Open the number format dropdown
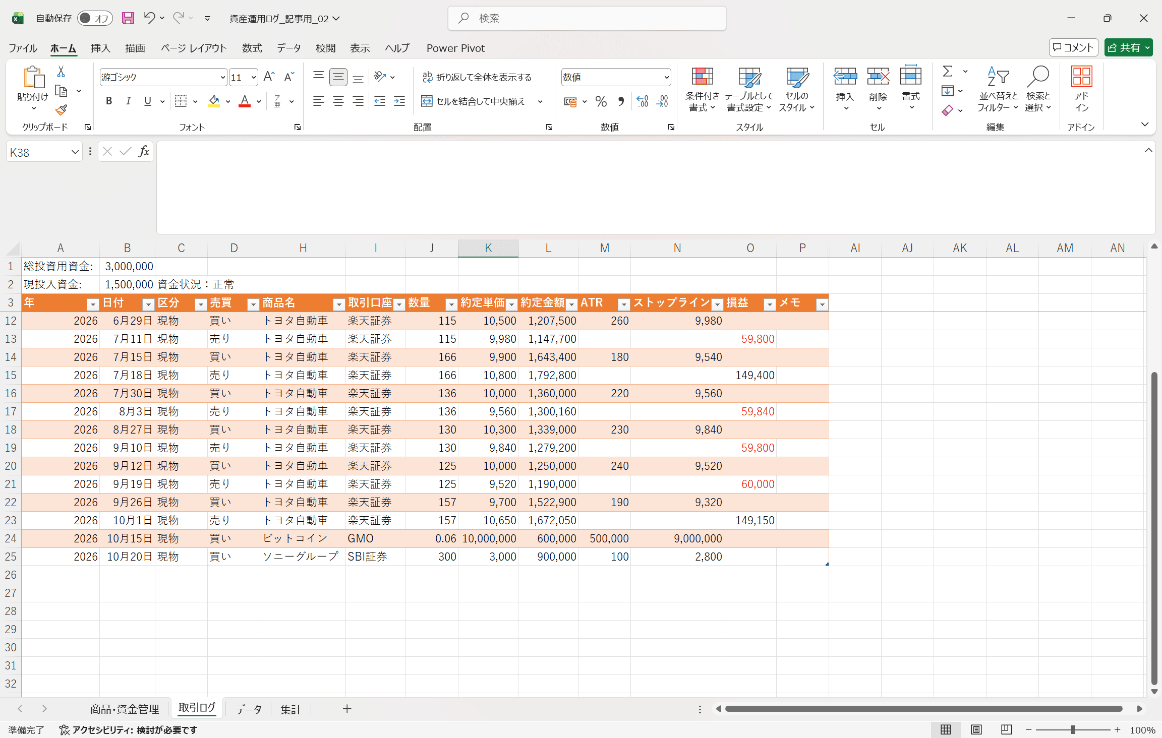Viewport: 1162px width, 738px height. [x=666, y=77]
